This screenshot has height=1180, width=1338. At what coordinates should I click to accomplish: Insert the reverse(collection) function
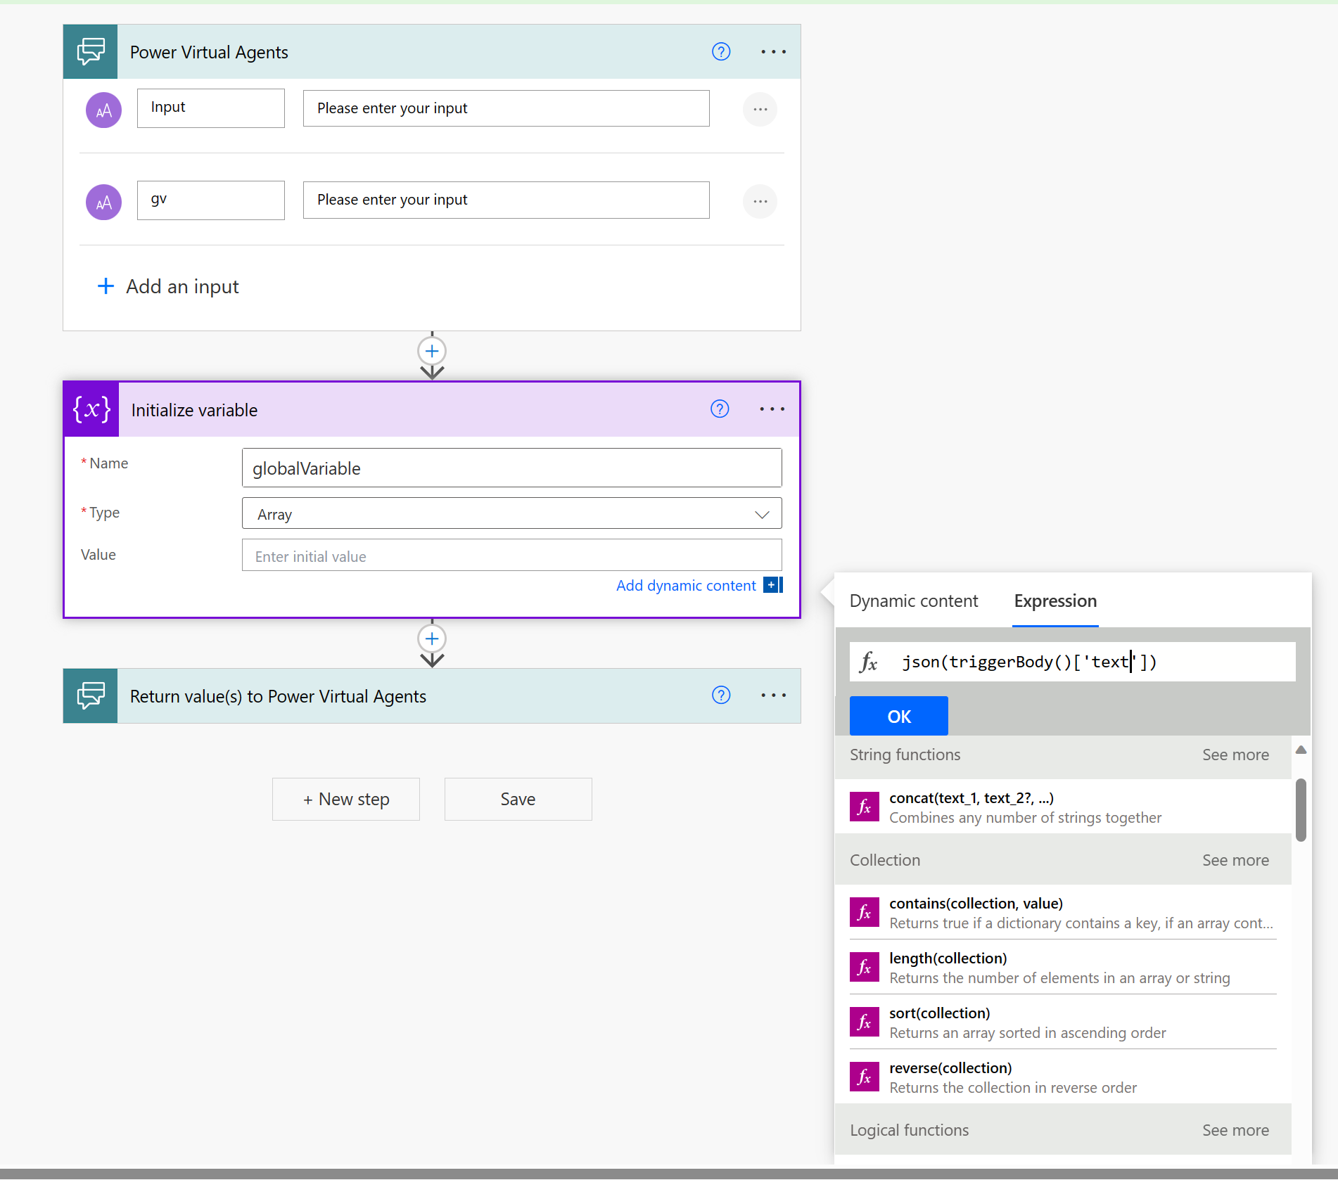1063,1077
